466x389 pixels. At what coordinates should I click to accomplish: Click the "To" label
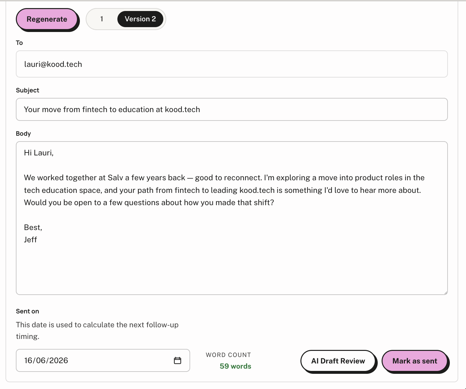(x=19, y=43)
